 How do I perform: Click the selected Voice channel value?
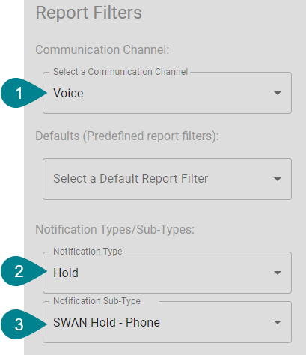point(68,93)
